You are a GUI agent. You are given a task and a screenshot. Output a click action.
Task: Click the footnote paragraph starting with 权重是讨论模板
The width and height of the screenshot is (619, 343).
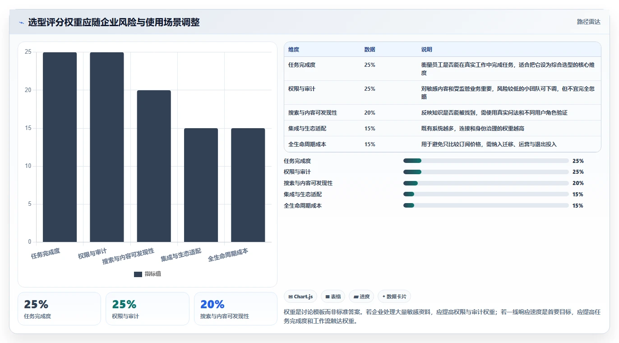coord(442,317)
